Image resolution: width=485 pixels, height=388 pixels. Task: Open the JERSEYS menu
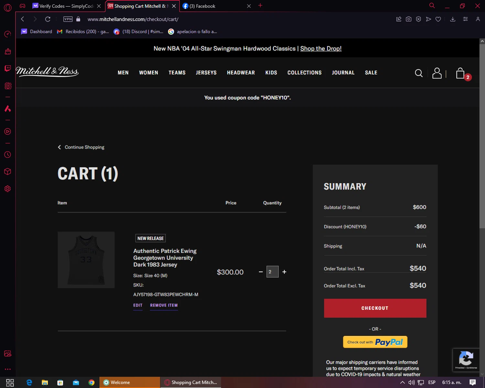pyautogui.click(x=206, y=73)
